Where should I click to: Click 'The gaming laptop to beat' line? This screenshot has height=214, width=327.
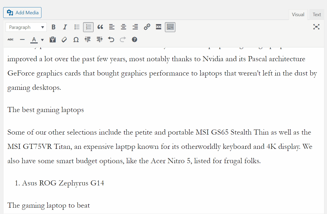point(49,205)
